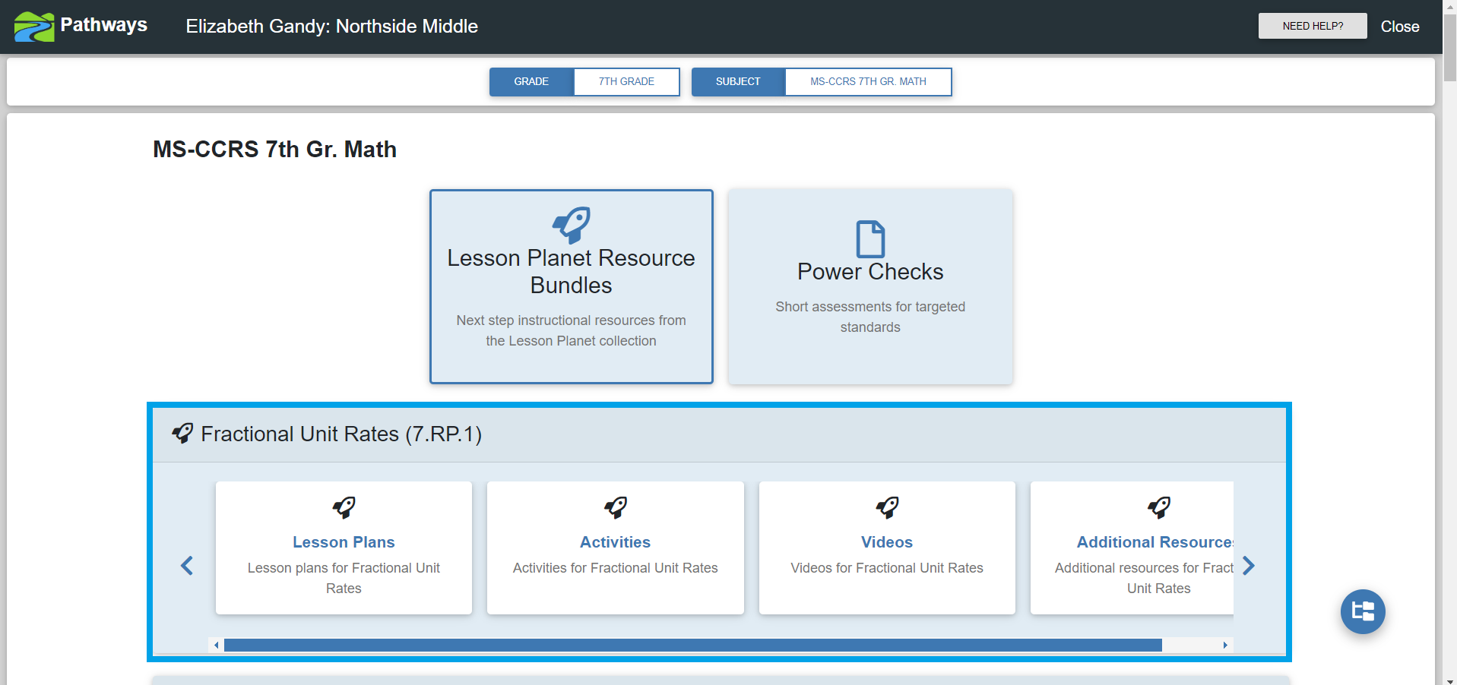
Task: Click 'Short assessments for targeted standards' text
Action: [x=870, y=317]
